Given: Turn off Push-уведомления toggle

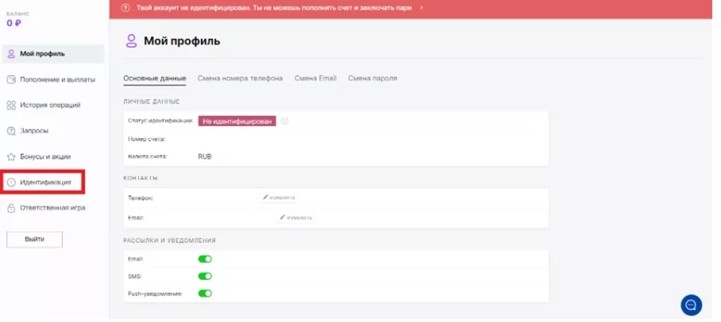Looking at the screenshot, I should pyautogui.click(x=205, y=293).
